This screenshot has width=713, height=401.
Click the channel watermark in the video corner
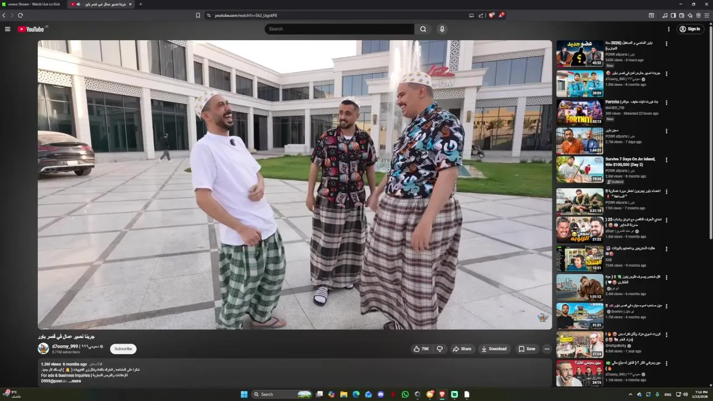point(543,317)
